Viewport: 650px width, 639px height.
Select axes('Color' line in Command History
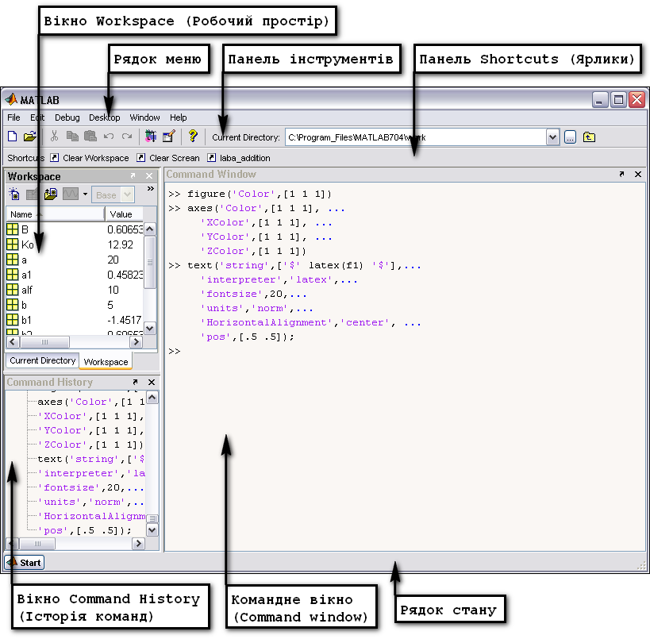tap(91, 402)
